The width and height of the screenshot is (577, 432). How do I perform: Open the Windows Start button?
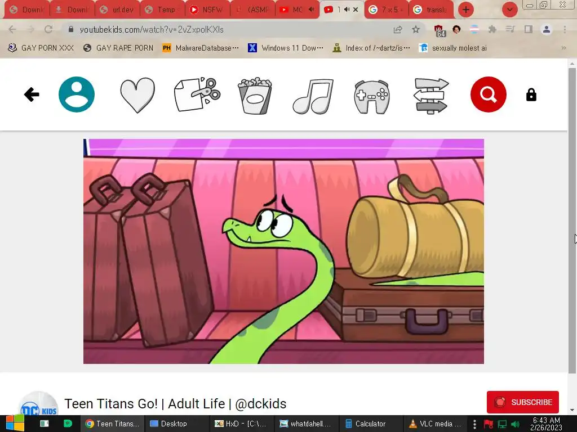pyautogui.click(x=15, y=424)
